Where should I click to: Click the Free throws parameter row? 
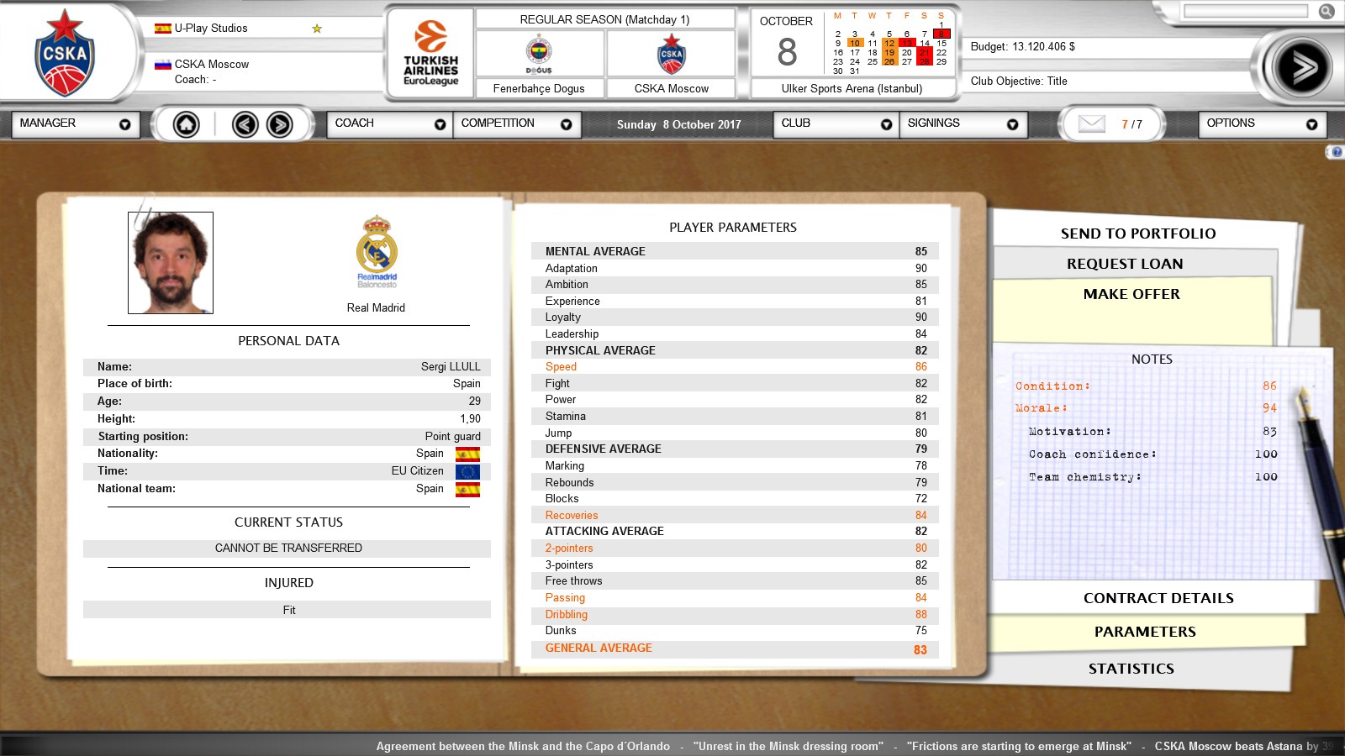point(735,581)
